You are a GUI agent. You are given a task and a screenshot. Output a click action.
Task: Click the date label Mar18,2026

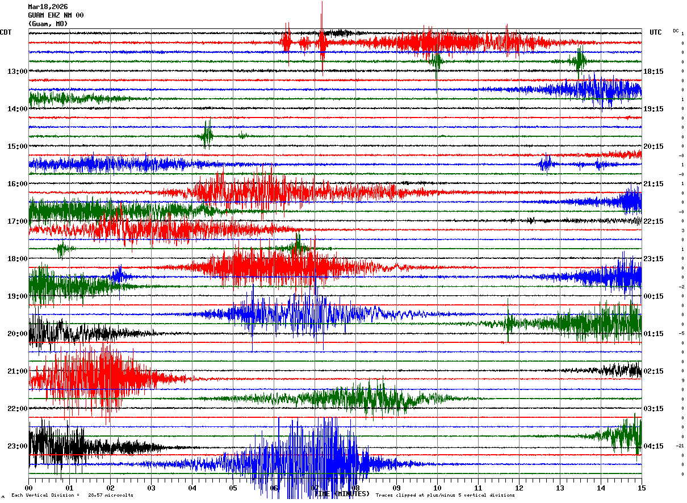48,7
